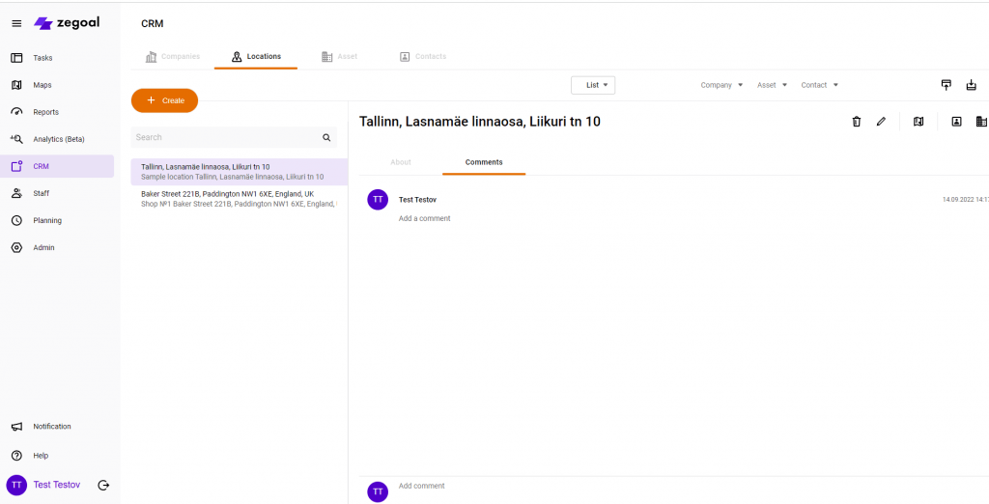Viewport: 989px width, 504px height.
Task: Switch to the About tab
Action: (401, 162)
